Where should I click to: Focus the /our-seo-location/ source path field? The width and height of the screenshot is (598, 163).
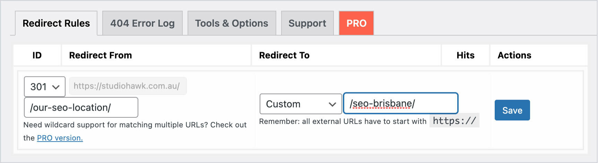81,107
